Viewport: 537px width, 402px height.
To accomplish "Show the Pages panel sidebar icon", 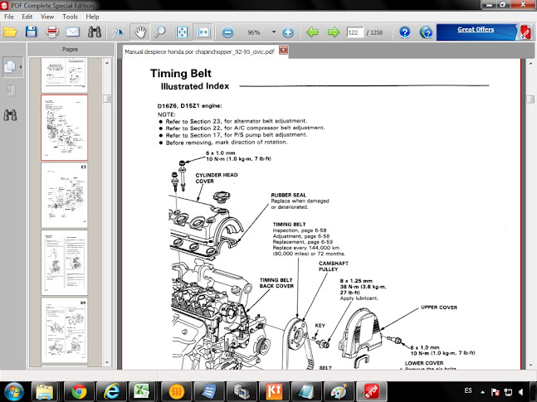I will (10, 66).
